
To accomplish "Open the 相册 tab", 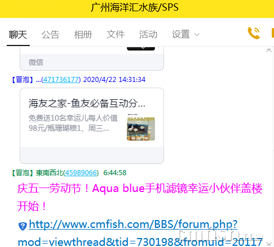I will coord(83,35).
